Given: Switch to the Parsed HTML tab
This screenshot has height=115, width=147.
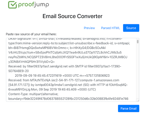Looking at the screenshot, I should [111, 28].
